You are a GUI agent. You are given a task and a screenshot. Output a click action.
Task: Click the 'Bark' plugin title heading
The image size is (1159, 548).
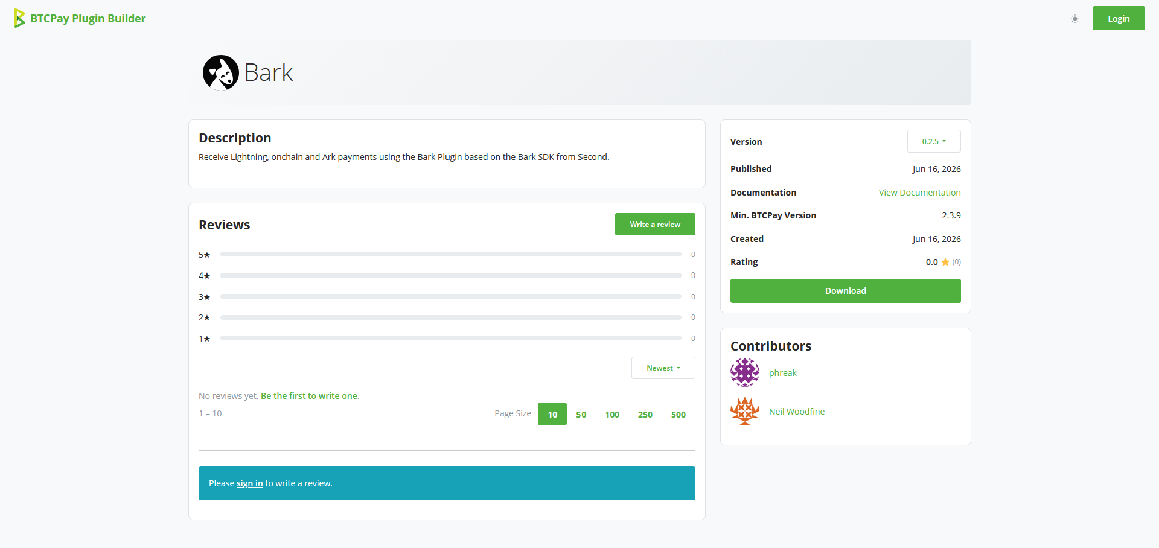coord(269,72)
